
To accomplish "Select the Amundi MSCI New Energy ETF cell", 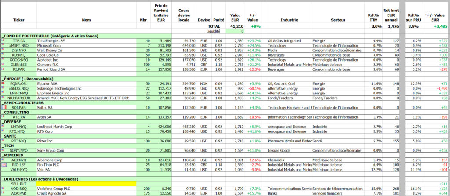I will (87, 98).
